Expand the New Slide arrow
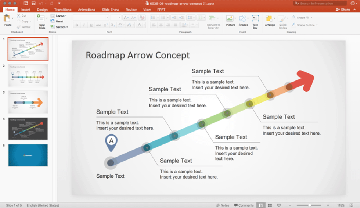This screenshot has height=208, width=360. tap(47, 18)
